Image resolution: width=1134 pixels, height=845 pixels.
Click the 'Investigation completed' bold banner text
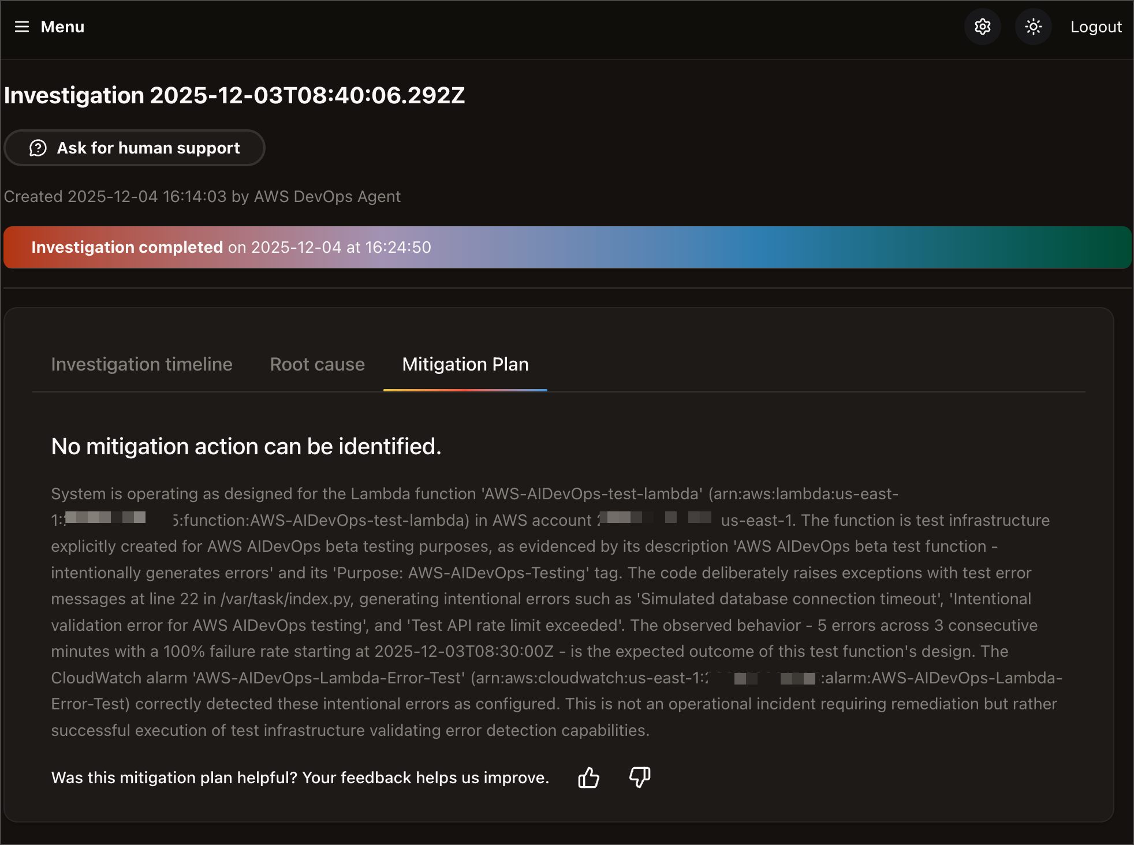[x=127, y=247]
